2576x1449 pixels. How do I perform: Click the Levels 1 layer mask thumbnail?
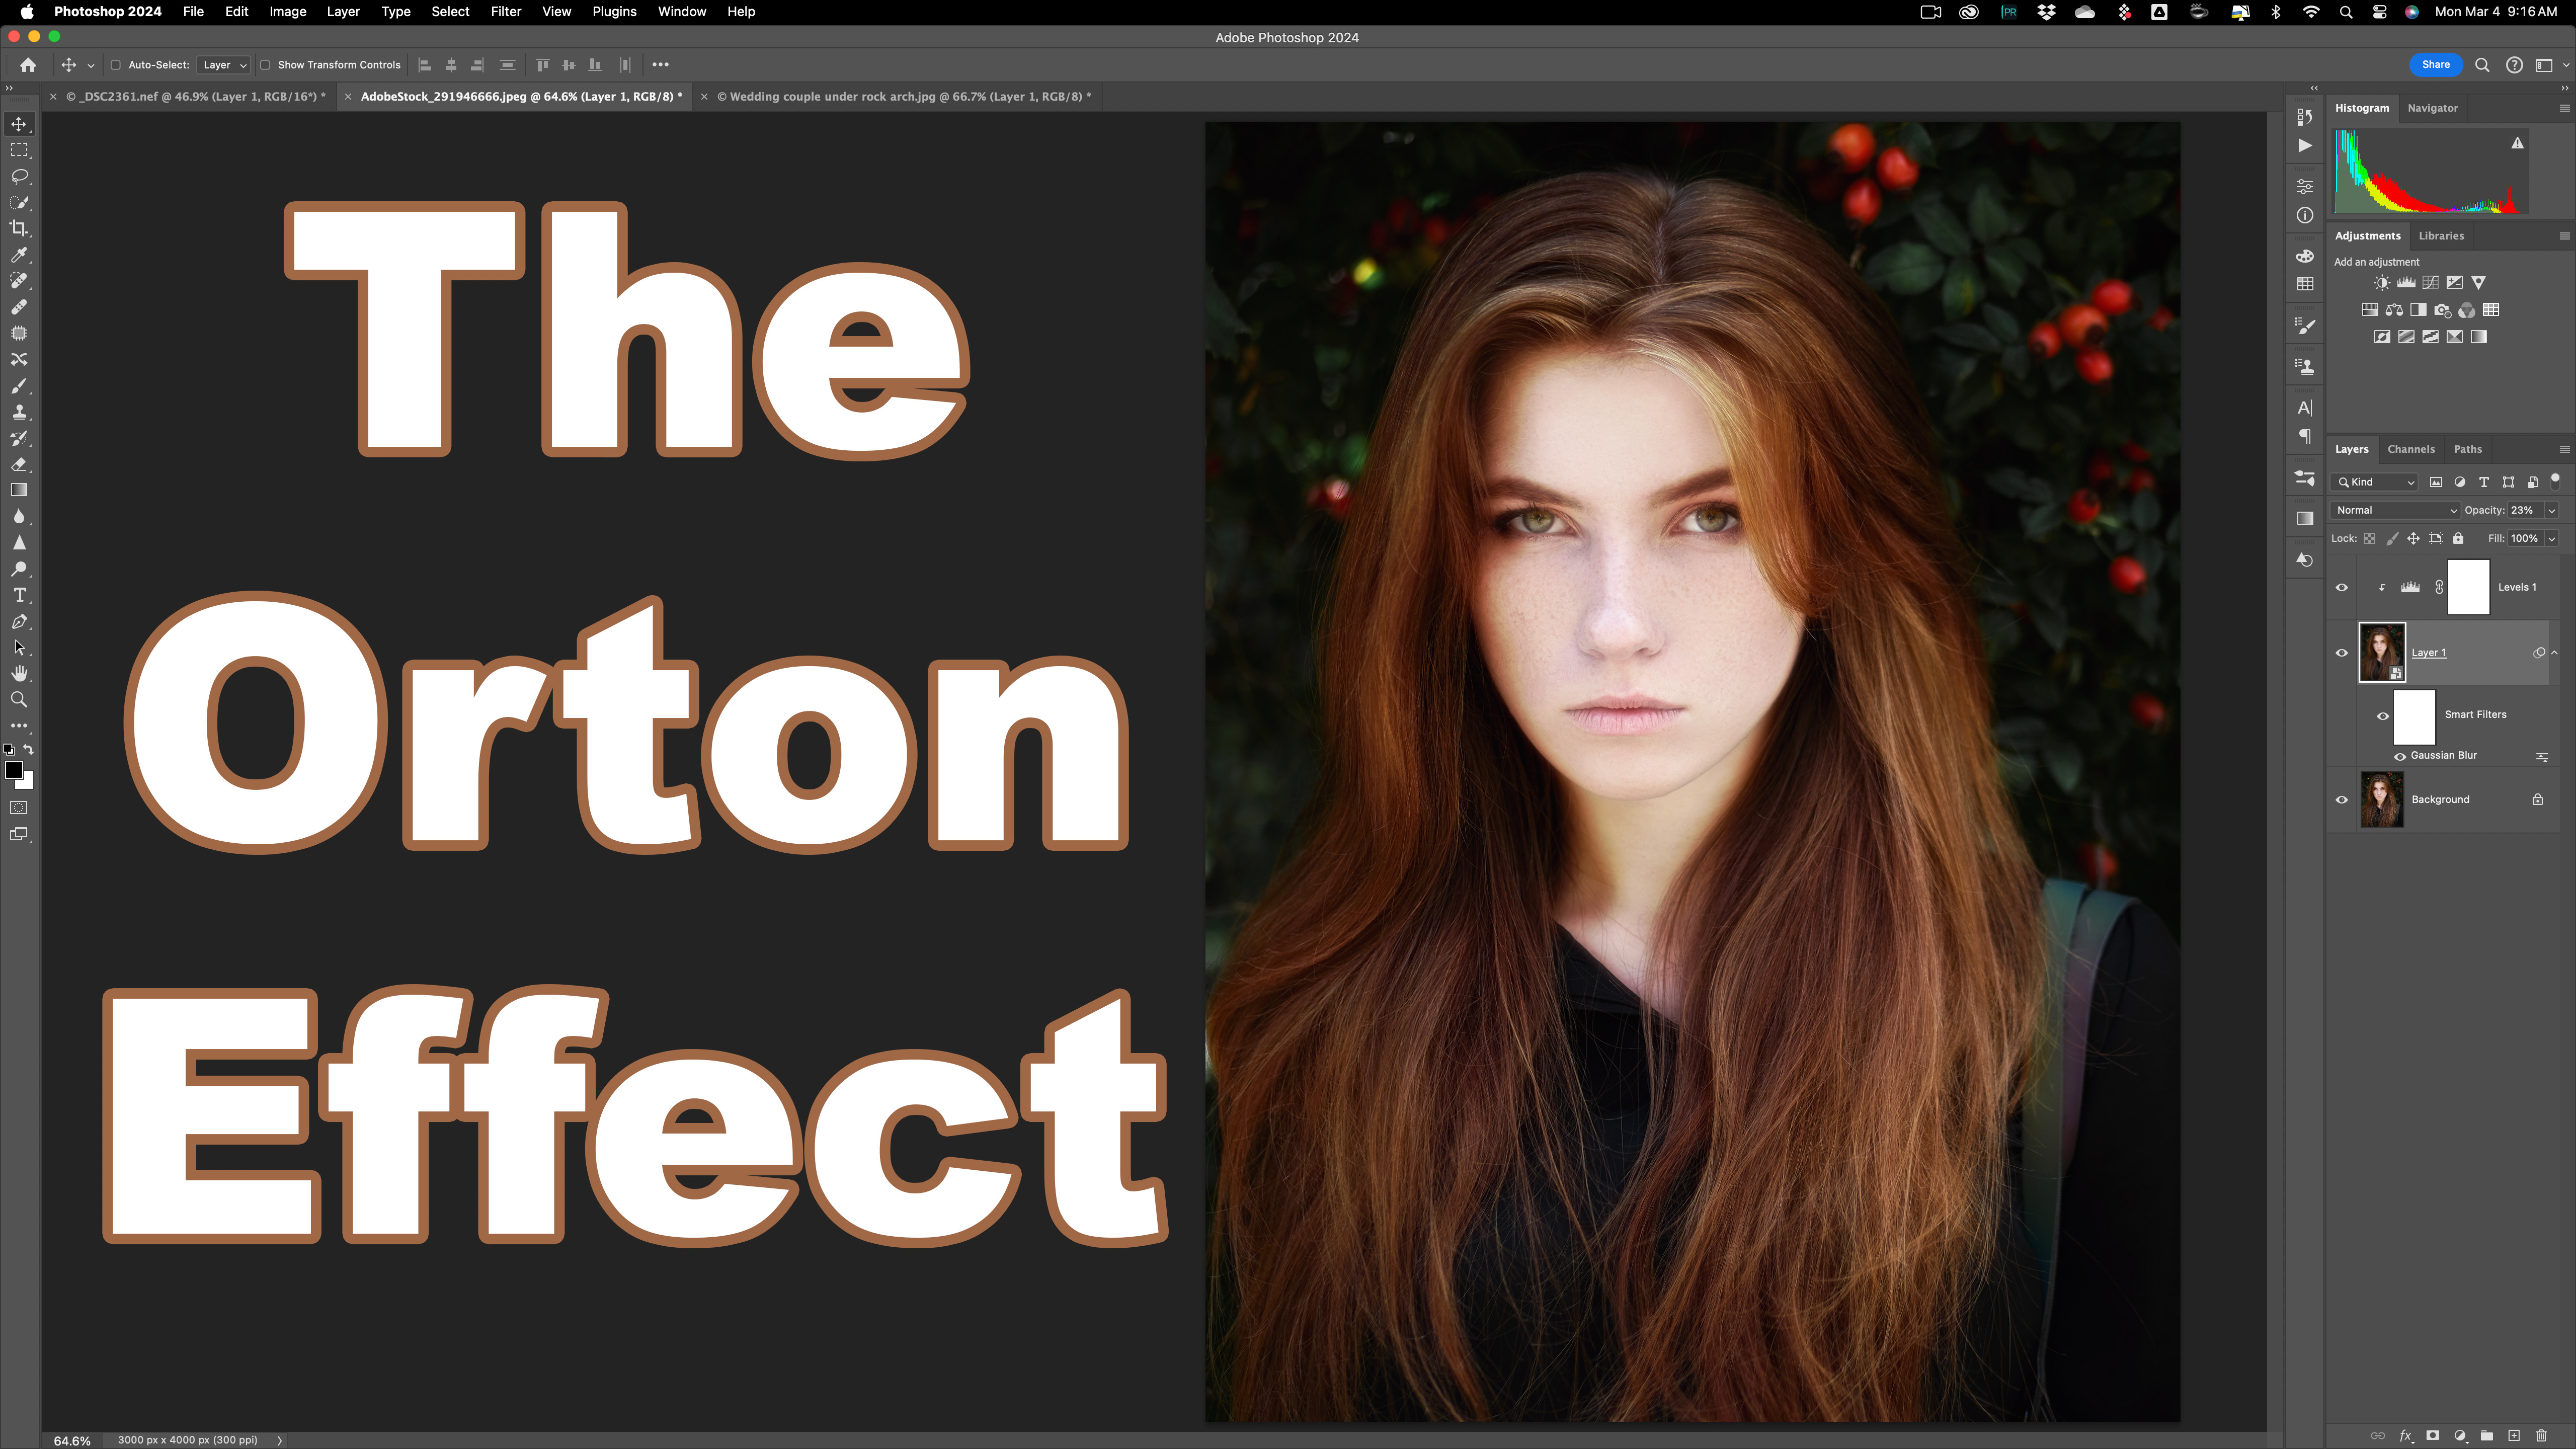tap(2468, 588)
